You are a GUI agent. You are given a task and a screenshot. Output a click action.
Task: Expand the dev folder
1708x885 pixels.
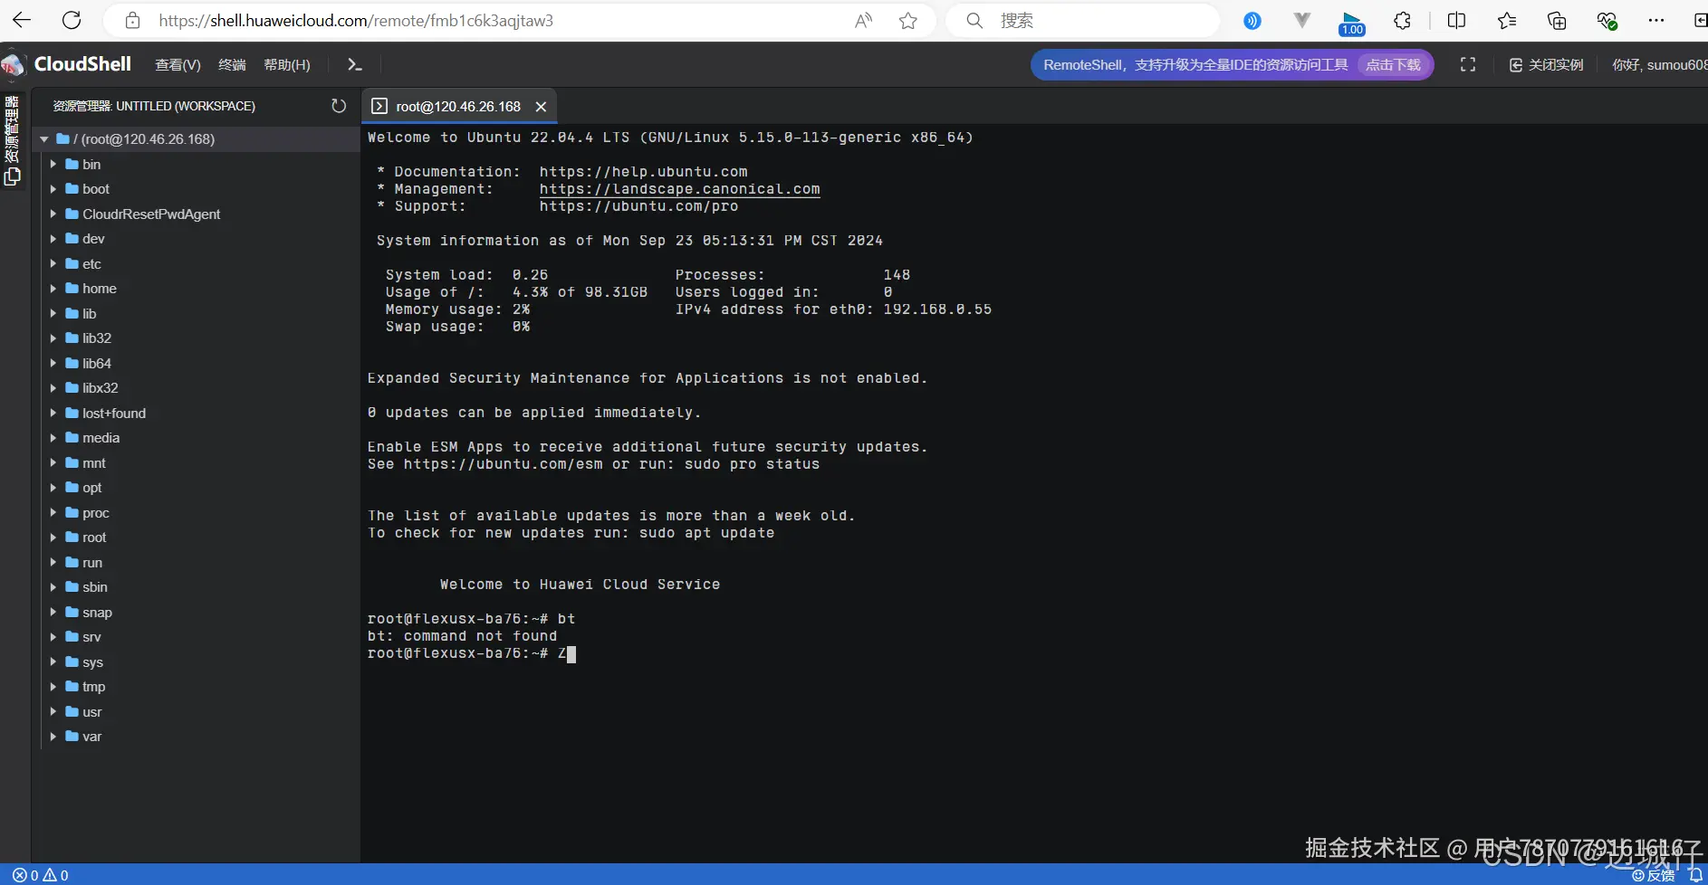click(x=53, y=239)
